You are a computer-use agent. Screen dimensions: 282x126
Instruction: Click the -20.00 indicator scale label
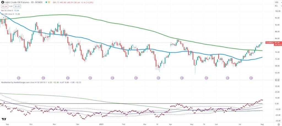point(277,115)
